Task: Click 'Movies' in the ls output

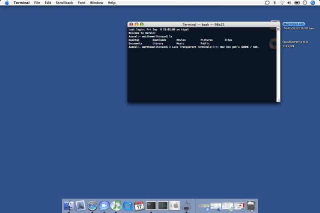Action: click(x=181, y=40)
